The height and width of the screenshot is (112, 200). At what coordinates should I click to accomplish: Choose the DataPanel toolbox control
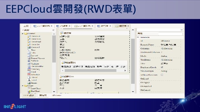coord(29,42)
